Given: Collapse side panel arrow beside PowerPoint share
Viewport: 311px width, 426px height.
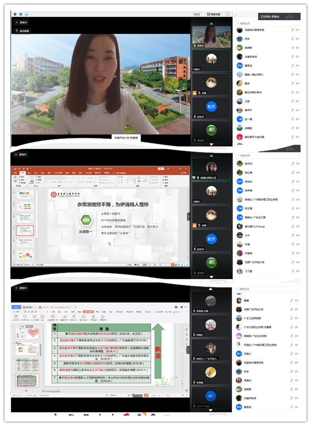Looking at the screenshot, I should [x=189, y=217].
